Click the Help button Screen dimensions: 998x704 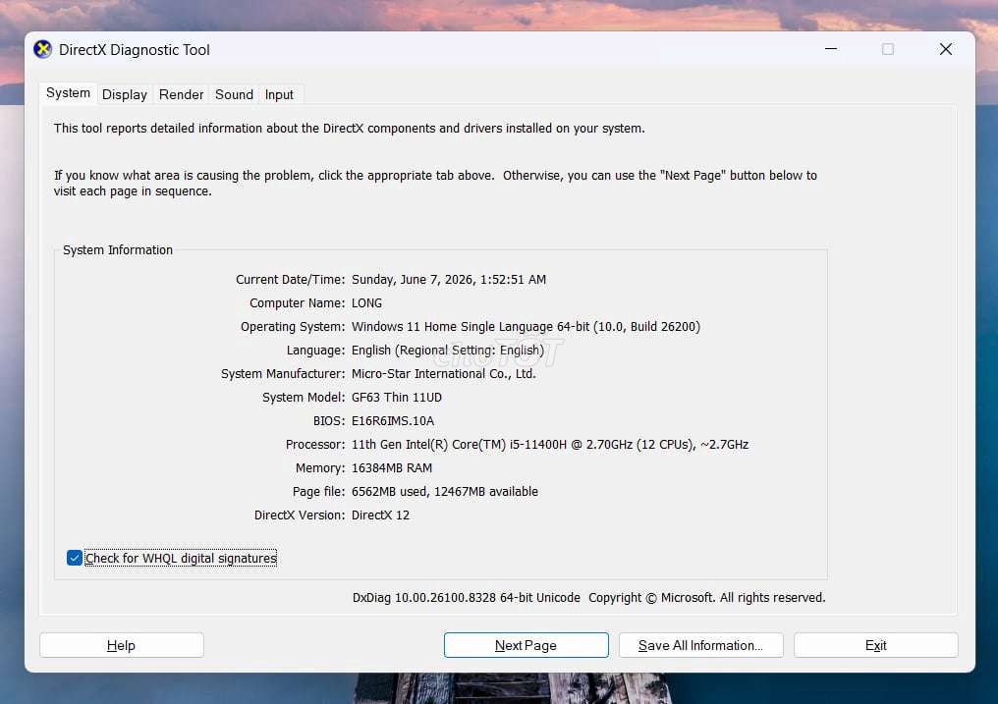[122, 645]
